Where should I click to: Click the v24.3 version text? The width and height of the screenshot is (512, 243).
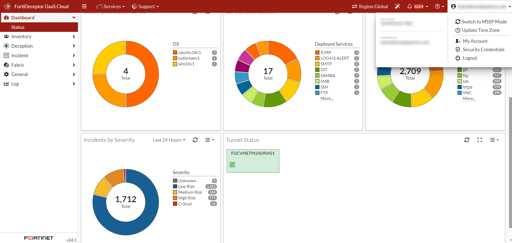point(71,240)
